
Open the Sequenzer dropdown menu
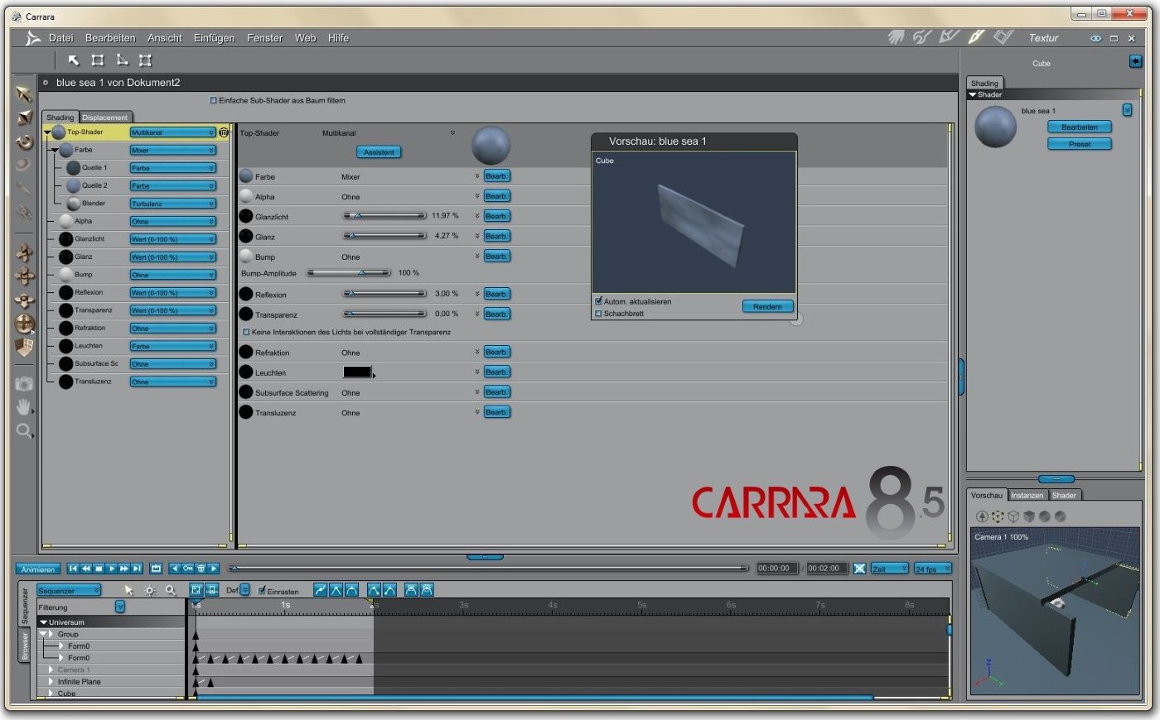tap(69, 590)
